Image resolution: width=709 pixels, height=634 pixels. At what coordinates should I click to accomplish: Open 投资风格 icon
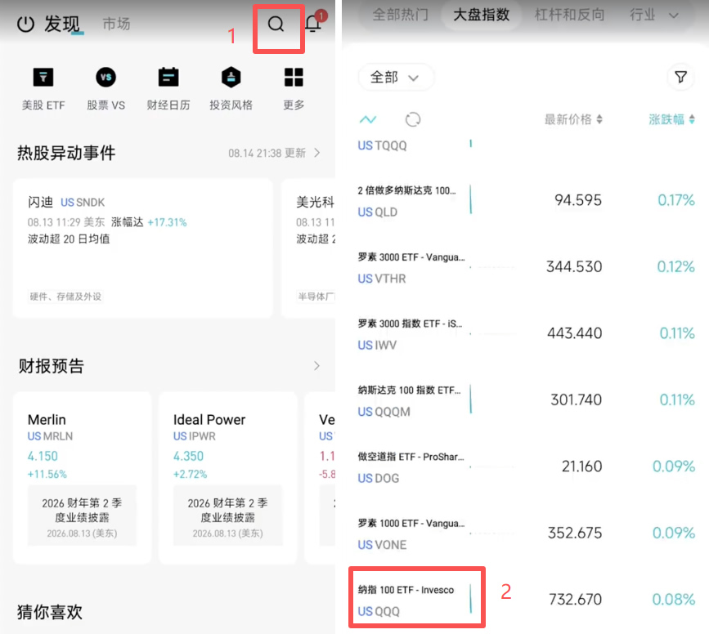pos(231,78)
